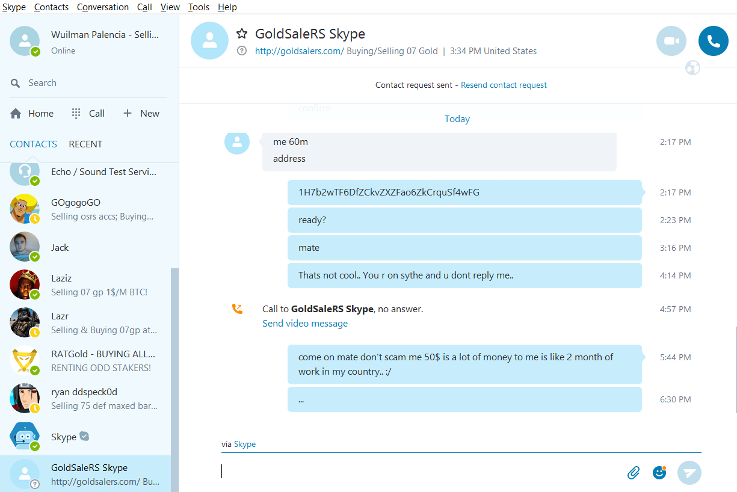Click the Home icon in sidebar

16,114
